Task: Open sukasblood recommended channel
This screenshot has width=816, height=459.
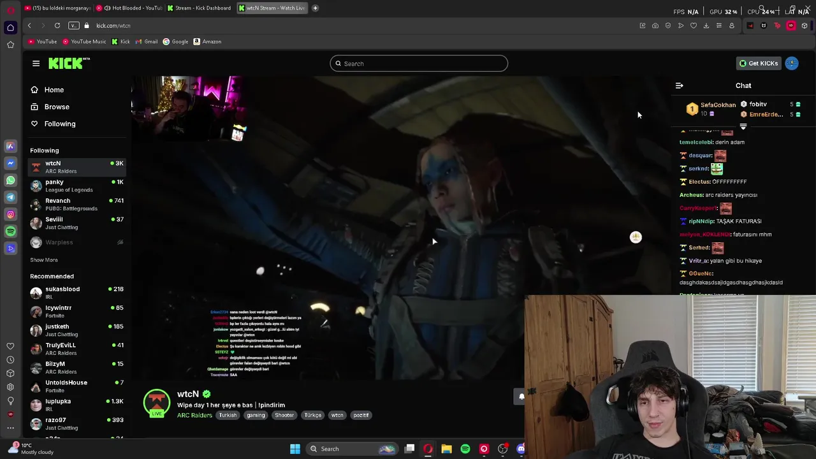Action: coord(76,293)
